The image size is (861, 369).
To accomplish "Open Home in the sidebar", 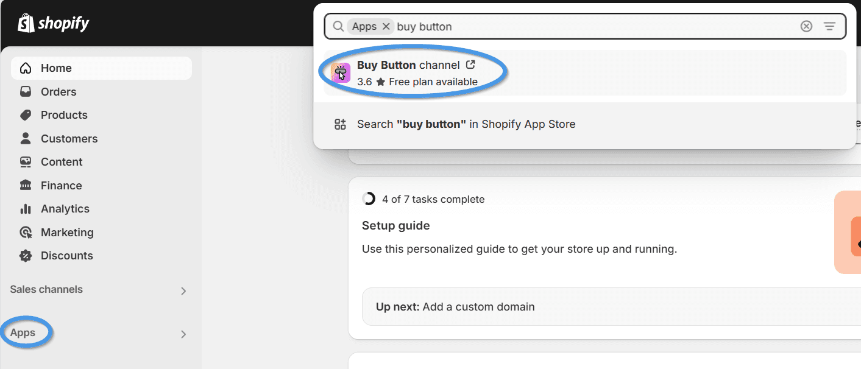I will pyautogui.click(x=101, y=68).
